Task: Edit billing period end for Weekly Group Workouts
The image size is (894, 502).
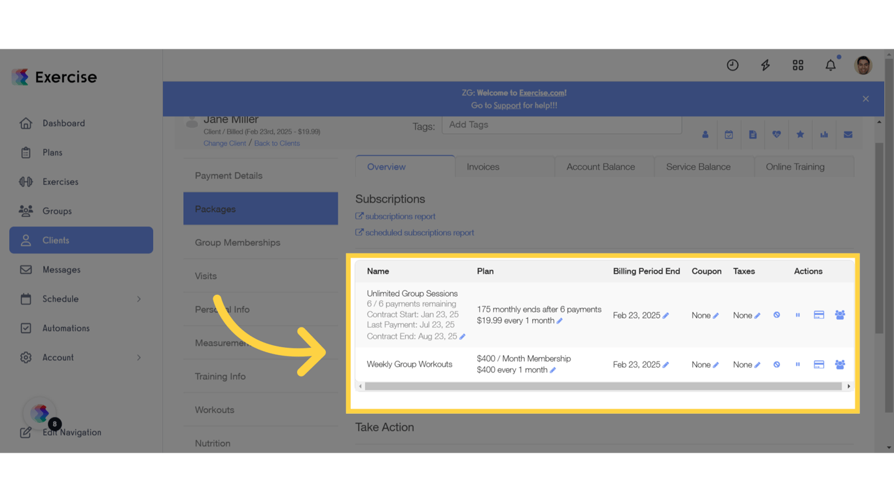Action: coord(666,365)
